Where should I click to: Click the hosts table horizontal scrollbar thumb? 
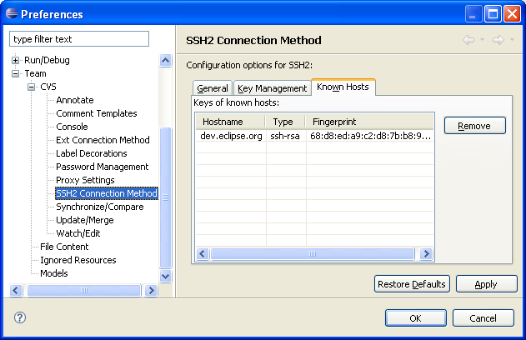pyautogui.click(x=313, y=254)
